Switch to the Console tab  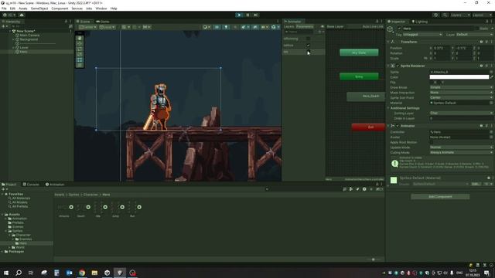tap(31, 185)
